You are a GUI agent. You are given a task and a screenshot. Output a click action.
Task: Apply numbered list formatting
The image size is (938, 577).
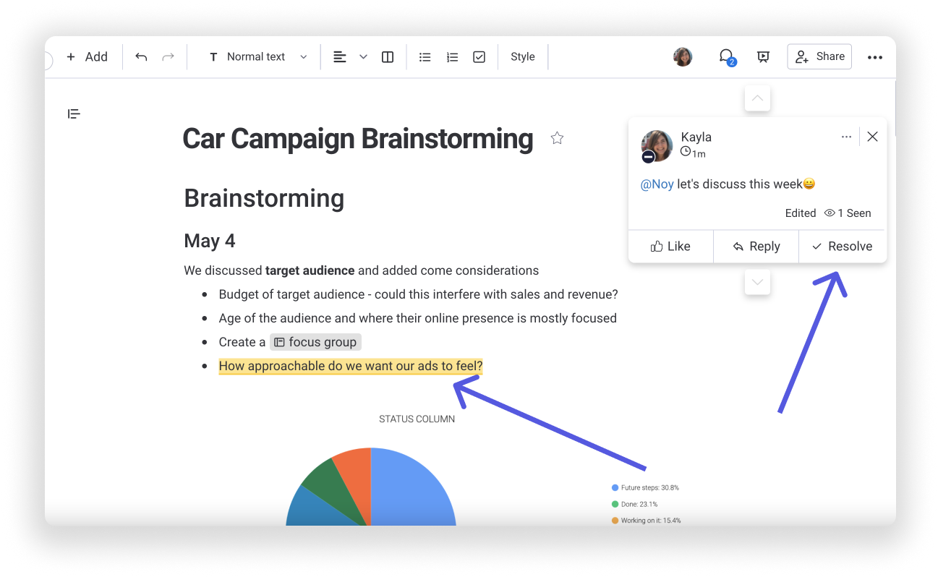coord(452,56)
